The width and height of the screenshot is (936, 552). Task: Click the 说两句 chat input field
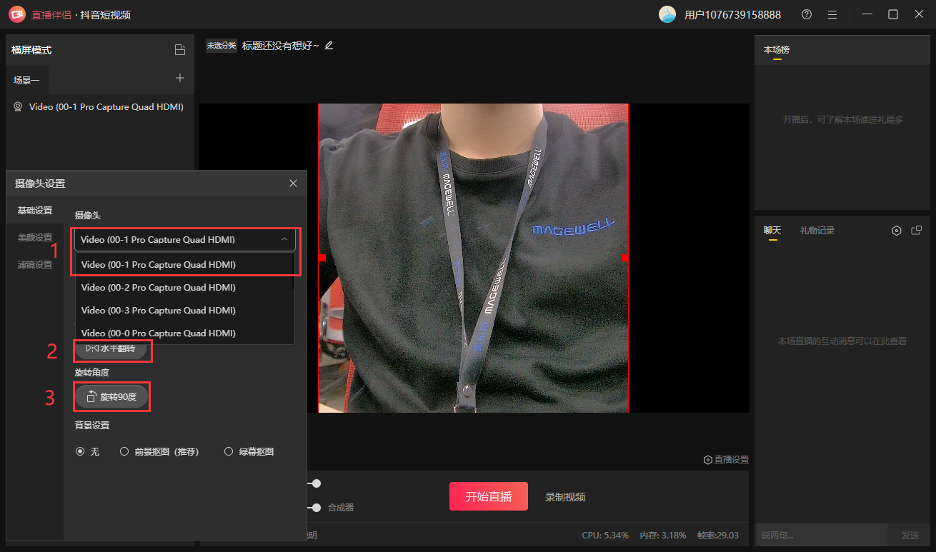(822, 535)
